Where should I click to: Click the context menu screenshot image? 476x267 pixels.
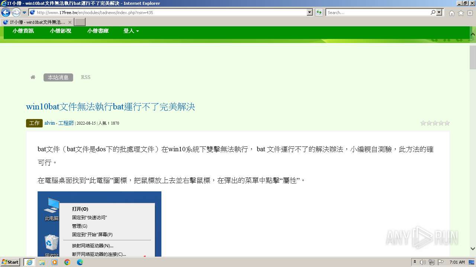99,224
